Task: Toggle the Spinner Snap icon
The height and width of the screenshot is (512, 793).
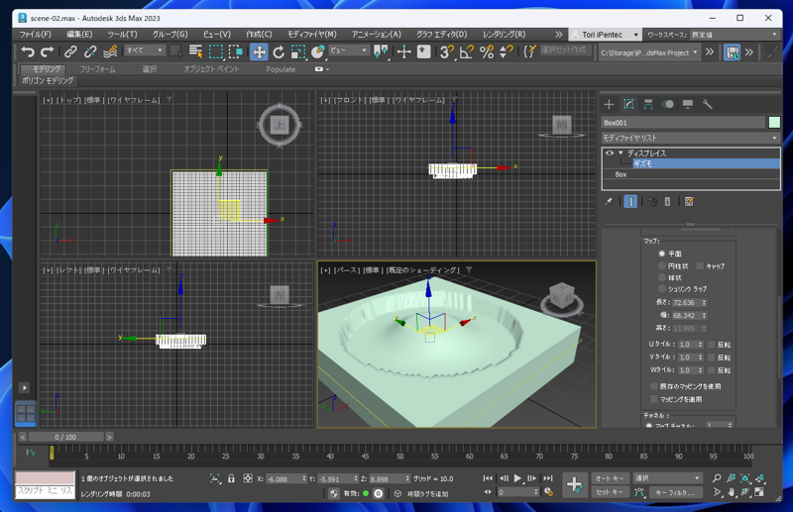Action: [x=507, y=51]
